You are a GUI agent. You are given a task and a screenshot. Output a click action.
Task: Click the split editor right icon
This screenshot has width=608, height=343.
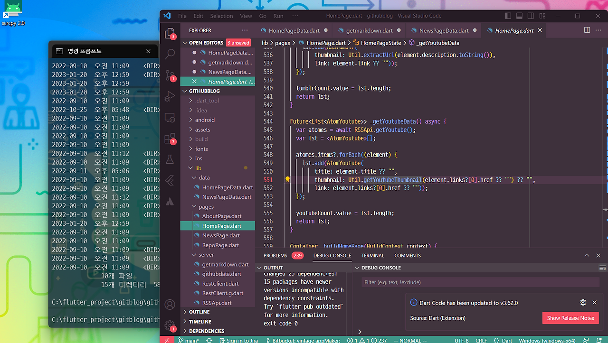tap(587, 30)
